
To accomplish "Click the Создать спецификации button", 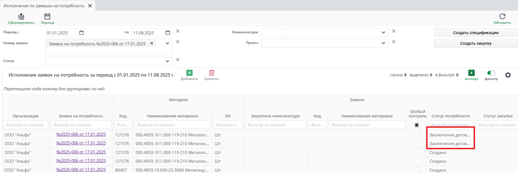I will tap(476, 33).
